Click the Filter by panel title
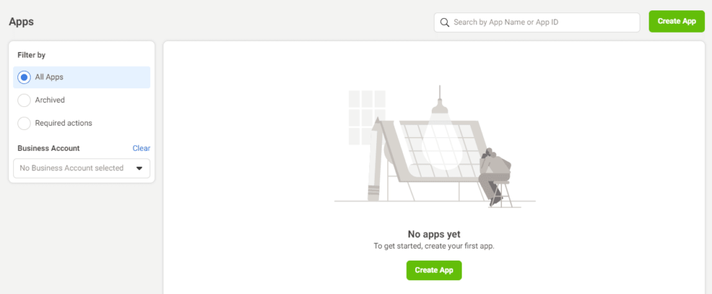 31,56
